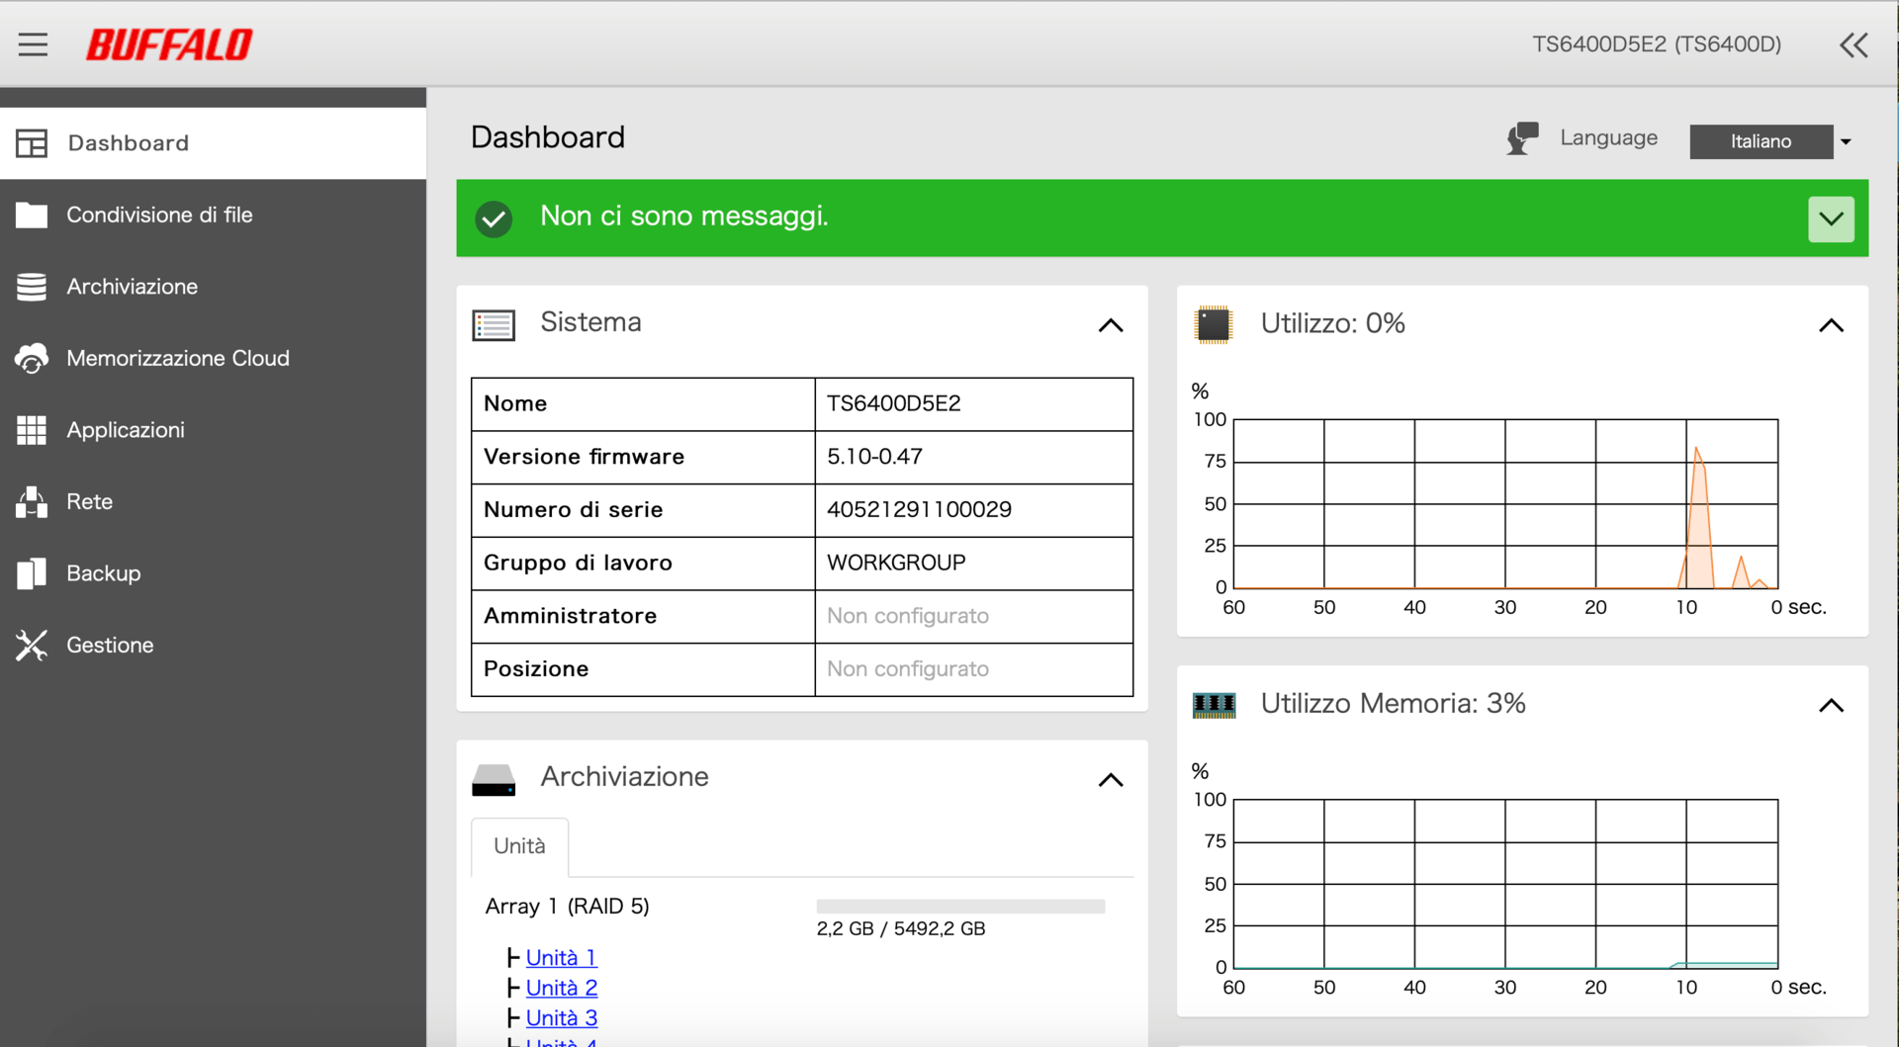The height and width of the screenshot is (1047, 1899).
Task: Open Unità 3 link
Action: [561, 1018]
